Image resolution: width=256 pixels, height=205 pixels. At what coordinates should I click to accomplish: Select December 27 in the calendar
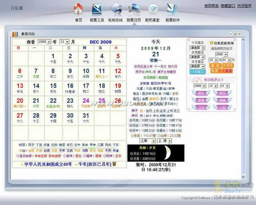tap(20, 118)
